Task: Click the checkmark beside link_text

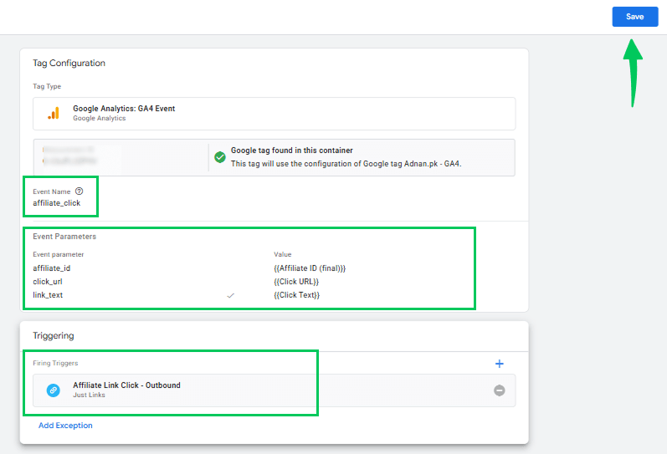Action: coord(231,295)
